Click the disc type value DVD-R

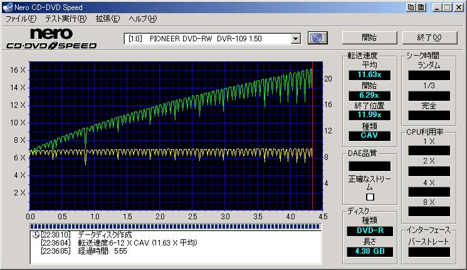pyautogui.click(x=370, y=231)
